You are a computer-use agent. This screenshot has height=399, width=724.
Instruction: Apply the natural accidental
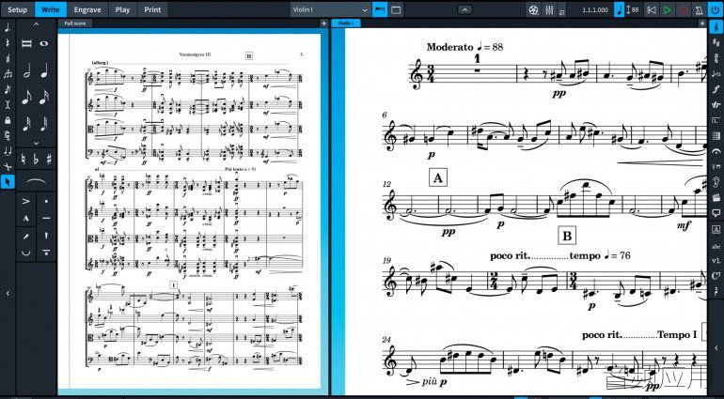24,160
